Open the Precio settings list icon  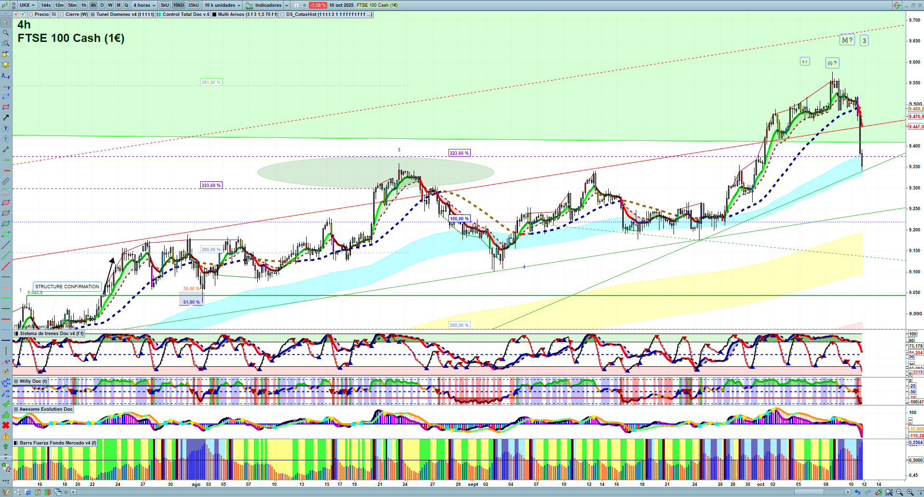point(54,14)
